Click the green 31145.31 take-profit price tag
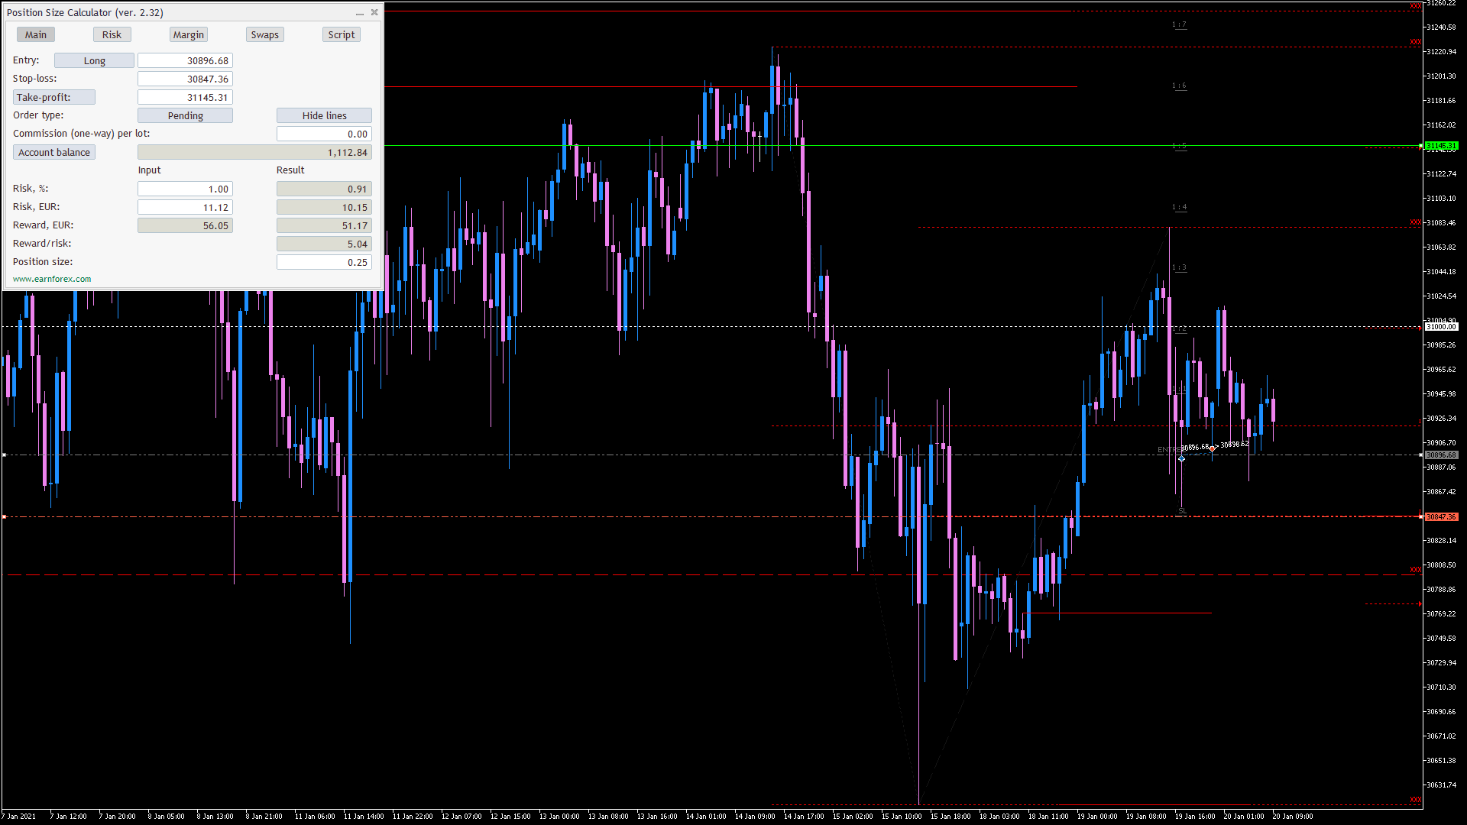 pos(1441,145)
